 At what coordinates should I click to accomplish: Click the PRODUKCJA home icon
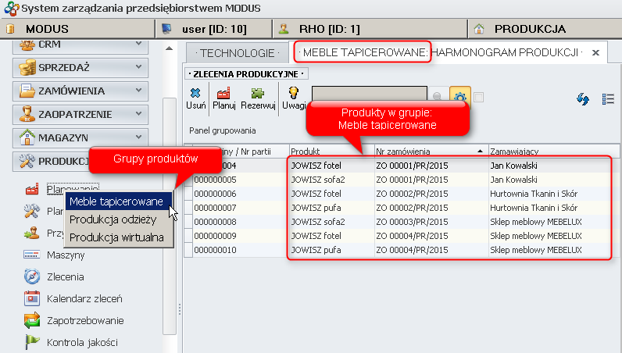pyautogui.click(x=479, y=29)
